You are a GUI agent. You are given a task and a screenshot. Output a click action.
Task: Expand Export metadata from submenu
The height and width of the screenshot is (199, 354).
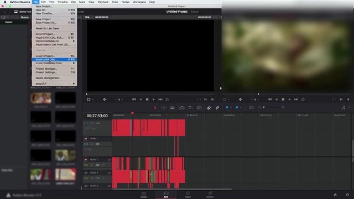[54, 63]
